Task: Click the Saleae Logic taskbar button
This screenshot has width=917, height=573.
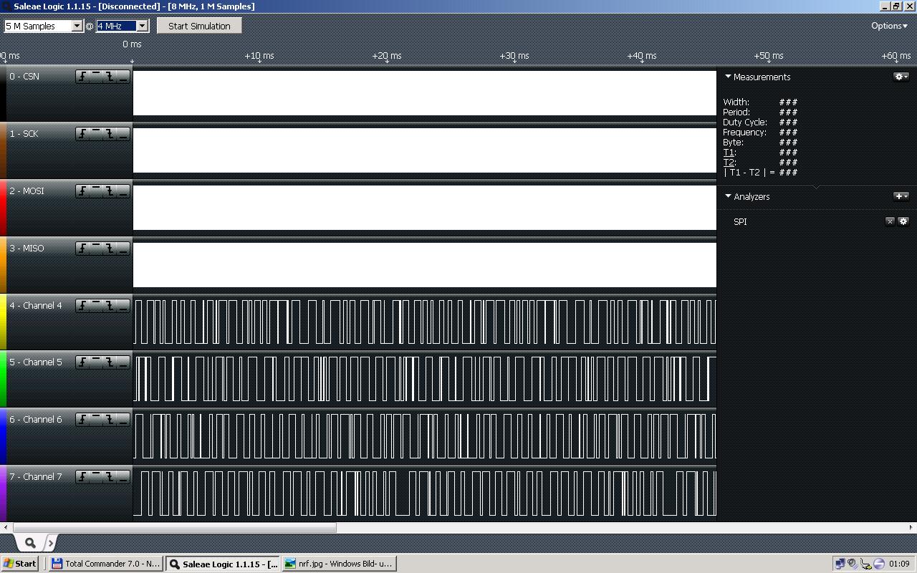Action: coord(223,564)
